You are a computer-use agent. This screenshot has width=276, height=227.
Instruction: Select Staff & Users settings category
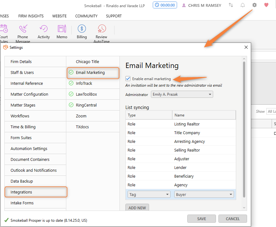[35, 73]
